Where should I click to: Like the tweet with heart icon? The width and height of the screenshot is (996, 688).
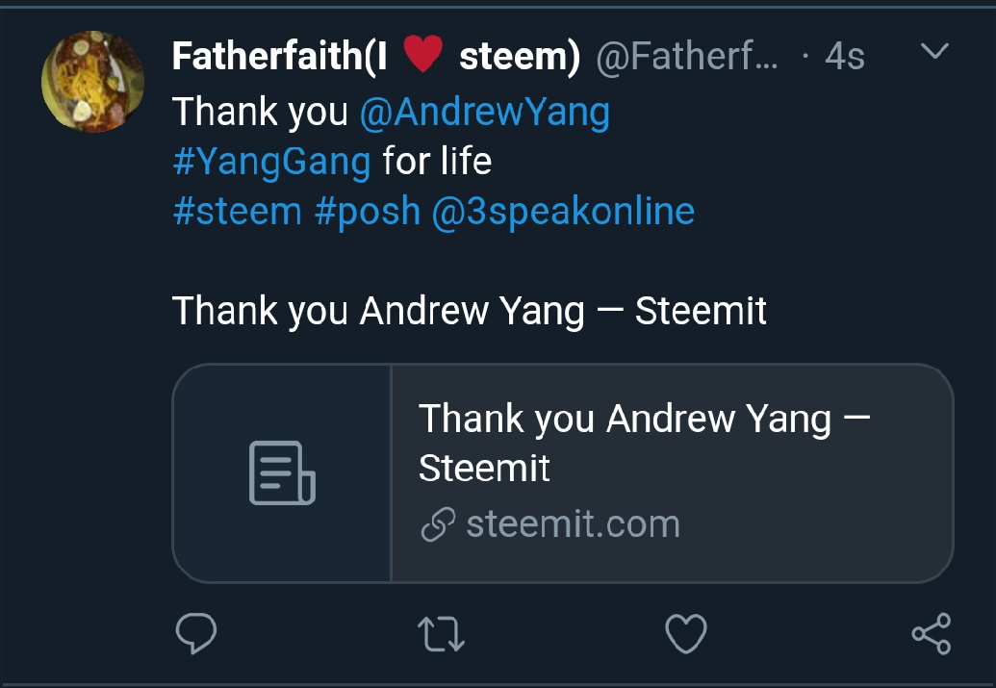[686, 633]
